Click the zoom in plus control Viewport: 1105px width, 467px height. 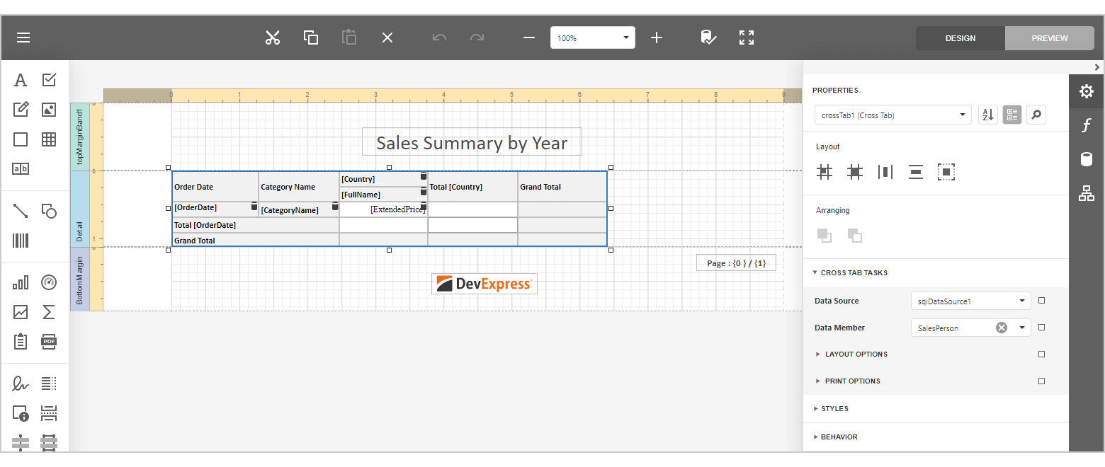656,37
